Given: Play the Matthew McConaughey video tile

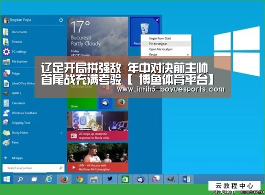Looking at the screenshot, I should 98,157.
